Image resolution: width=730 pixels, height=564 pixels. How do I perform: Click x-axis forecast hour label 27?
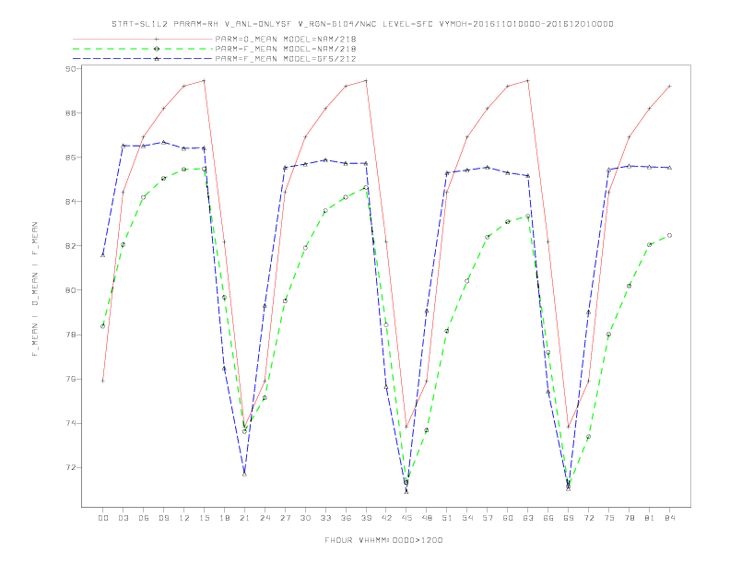[x=285, y=518]
